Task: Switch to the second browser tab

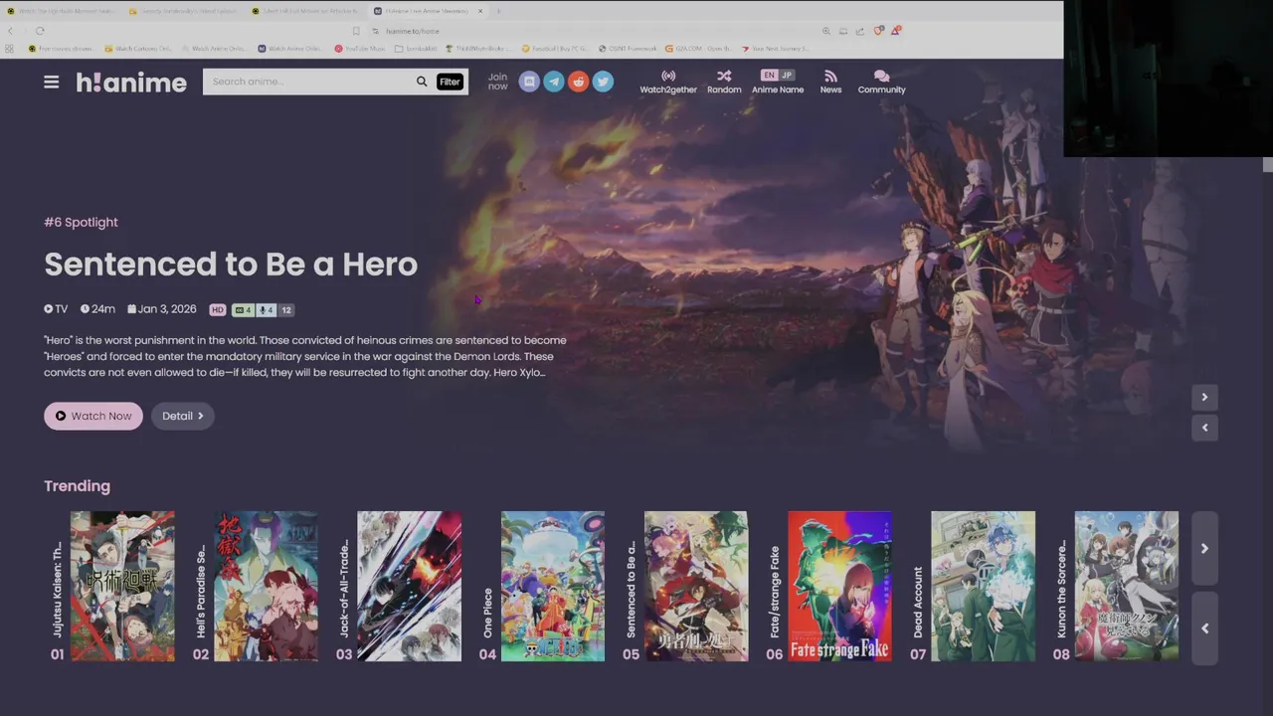Action: click(185, 11)
